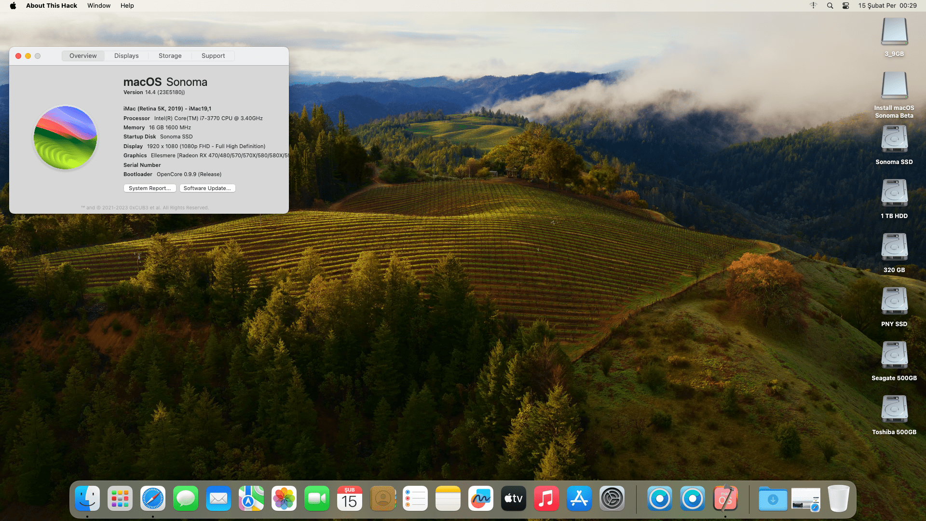Open the Sonoma SSD drive
The image size is (926, 521).
click(894, 140)
